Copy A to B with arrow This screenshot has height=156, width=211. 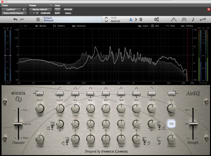click(x=136, y=20)
